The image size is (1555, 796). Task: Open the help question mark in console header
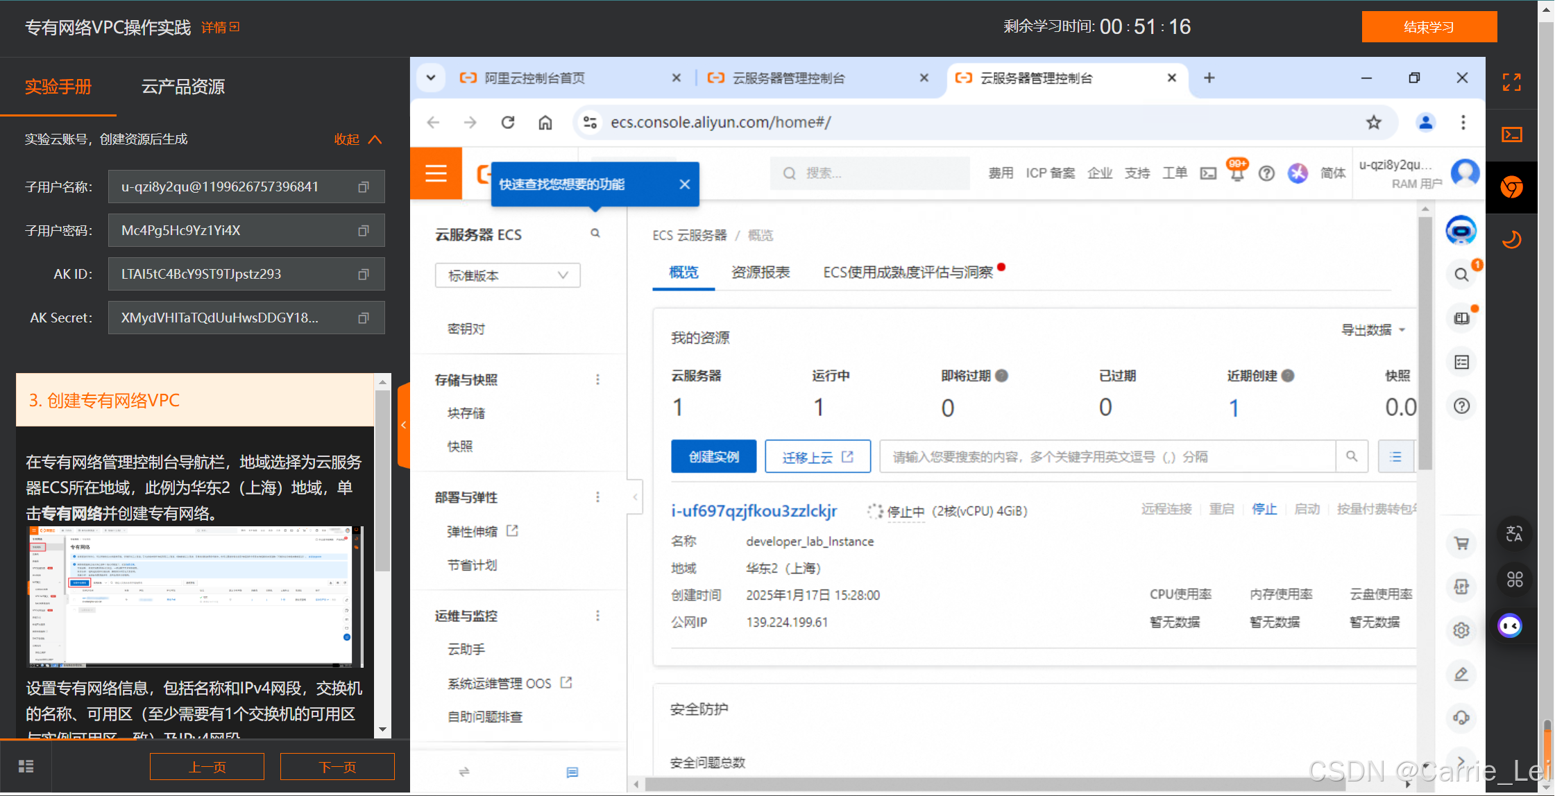1266,173
